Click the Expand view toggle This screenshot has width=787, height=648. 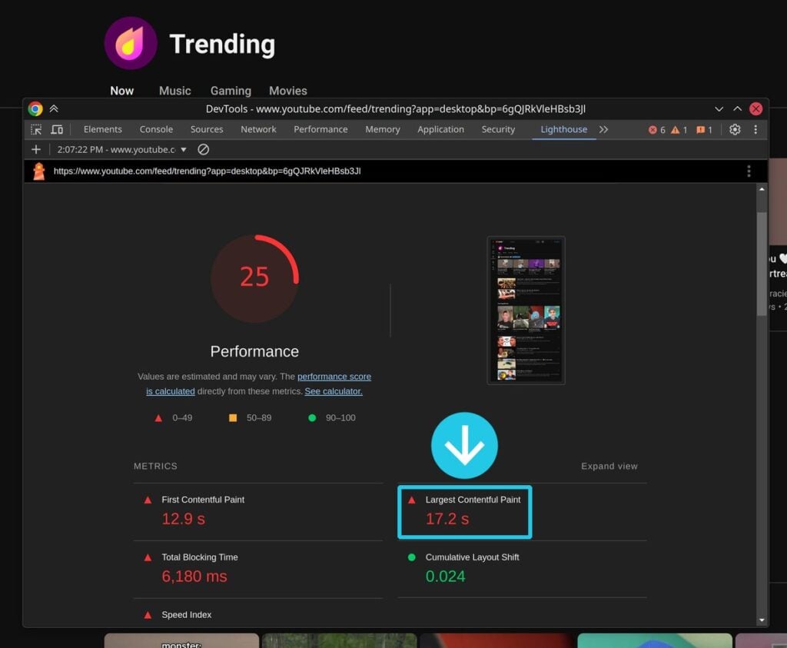609,467
